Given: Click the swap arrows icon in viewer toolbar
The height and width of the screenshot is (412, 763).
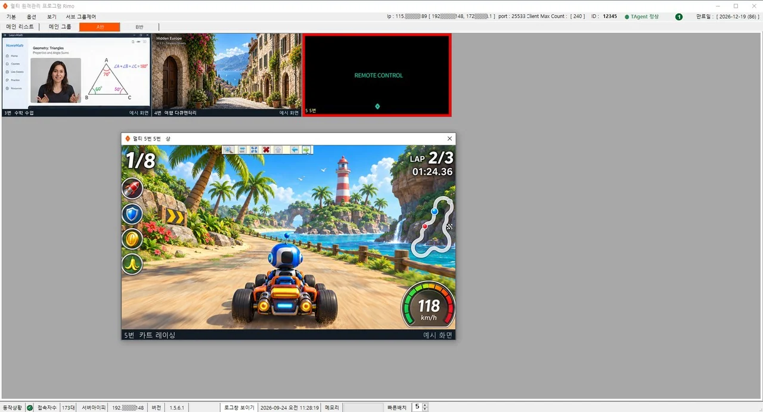Looking at the screenshot, I should tap(242, 150).
